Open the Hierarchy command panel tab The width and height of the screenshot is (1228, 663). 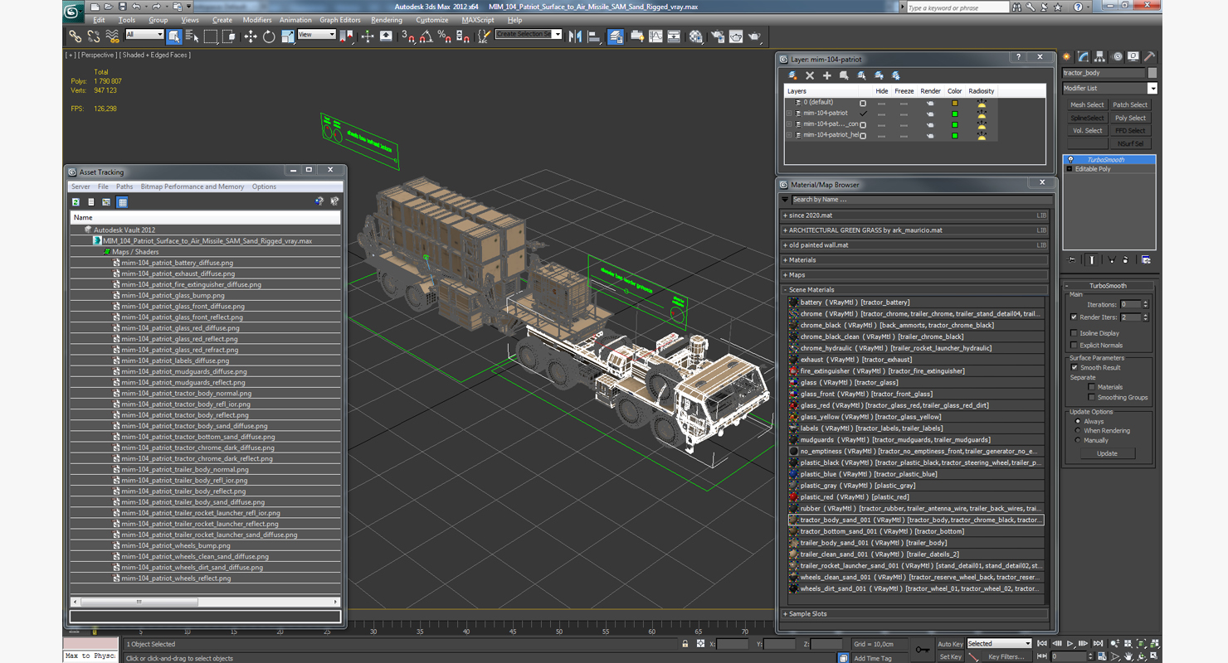(1100, 57)
